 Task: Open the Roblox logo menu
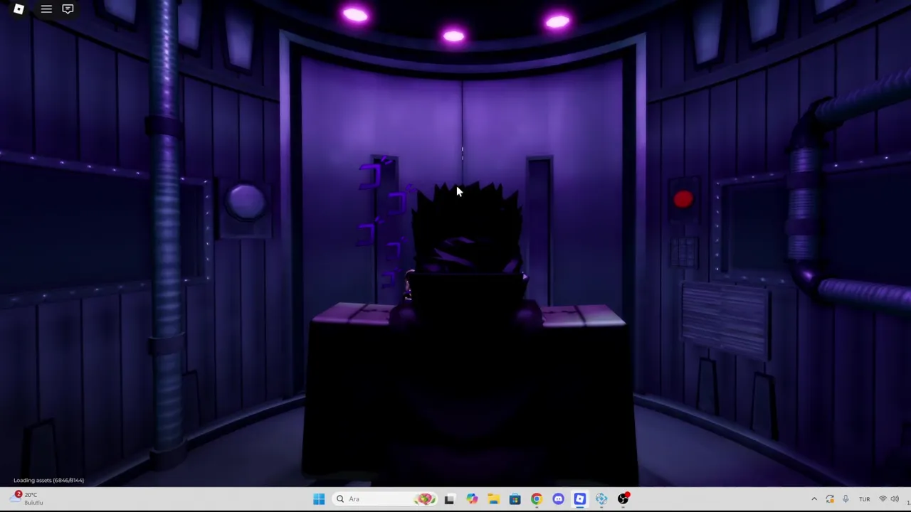19,9
